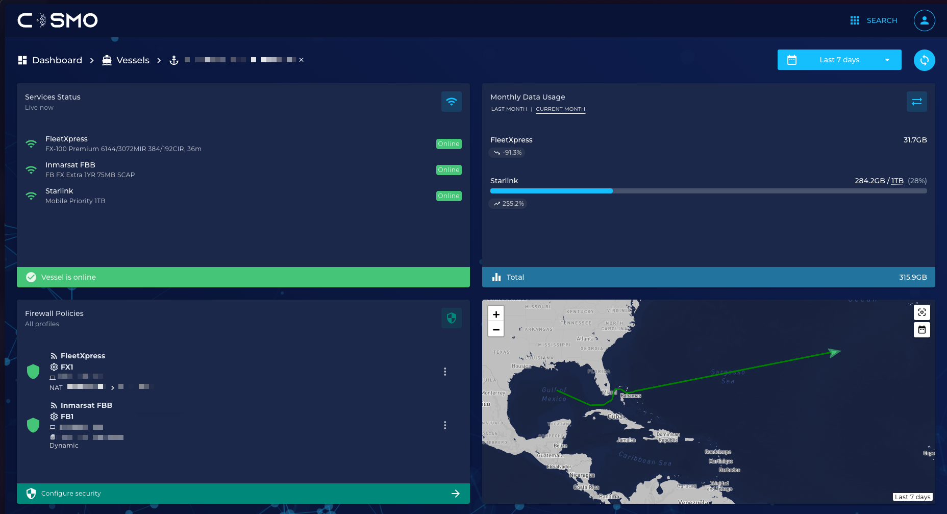Center map on vessel with locate icon
This screenshot has height=514, width=947.
point(921,312)
